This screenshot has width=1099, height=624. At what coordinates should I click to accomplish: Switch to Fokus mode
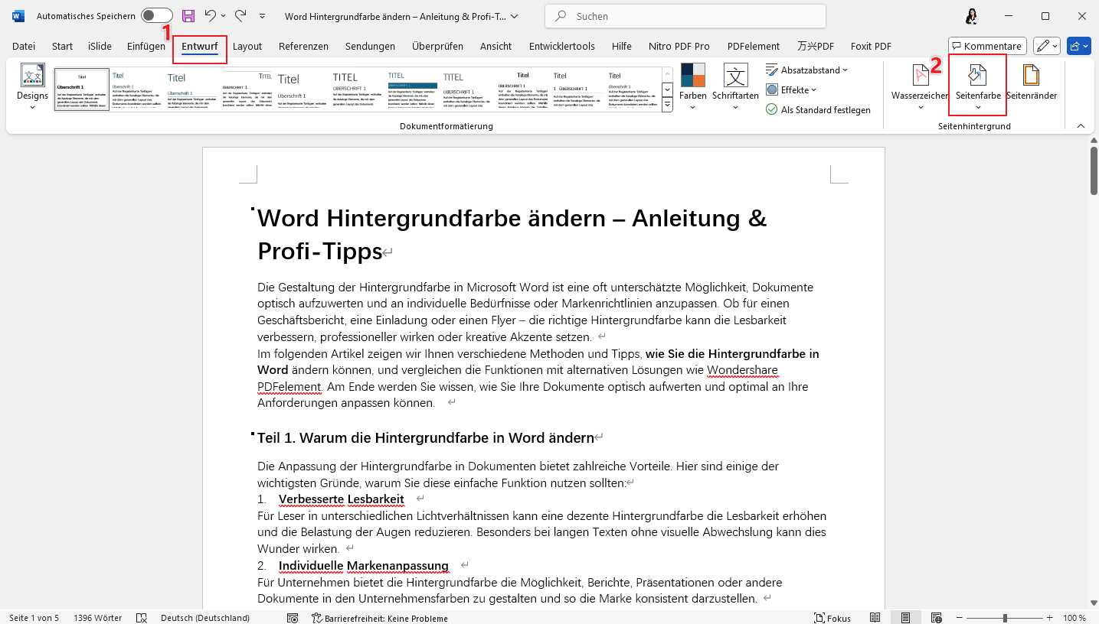832,618
